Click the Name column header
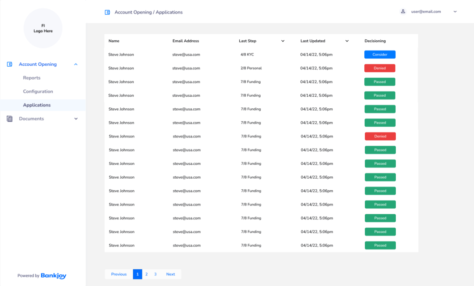 click(x=114, y=41)
